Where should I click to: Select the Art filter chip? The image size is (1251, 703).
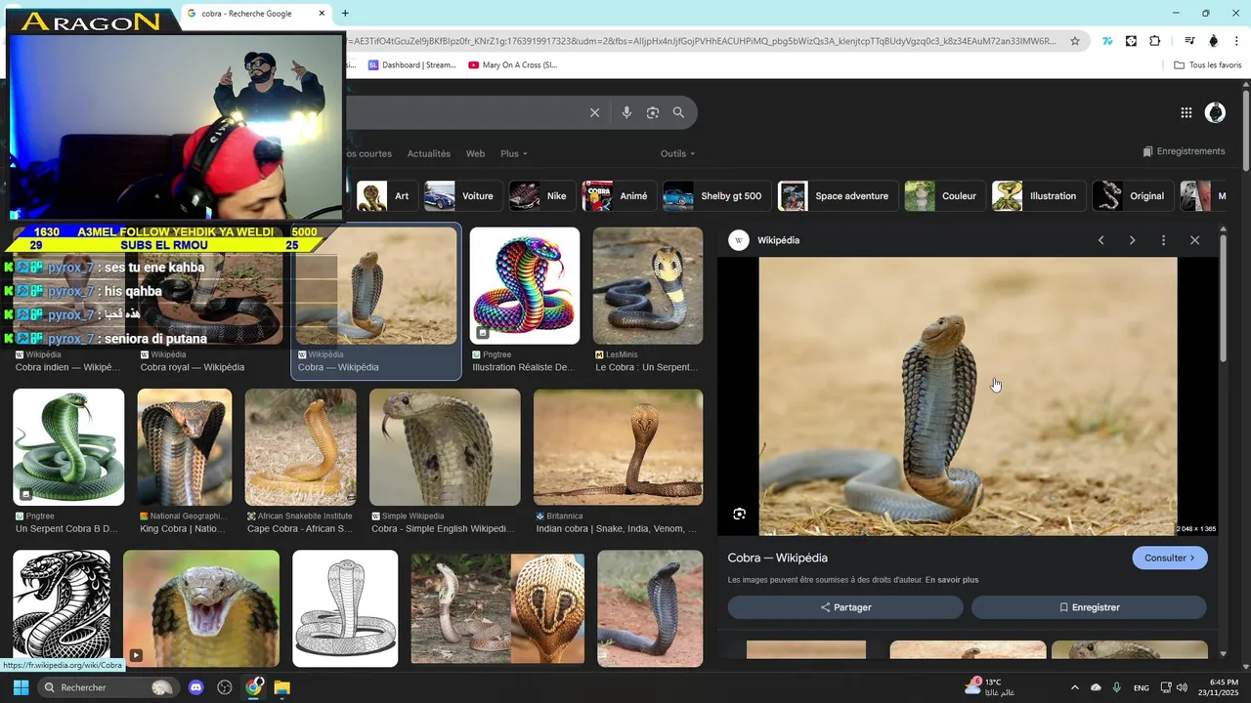pos(387,196)
